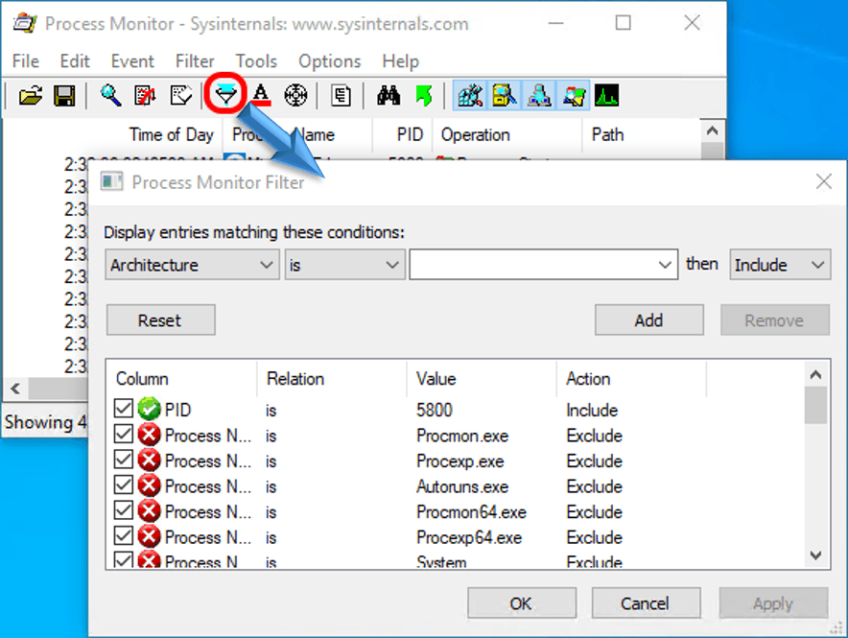Click the Add button
Screen dimensions: 848x638
click(649, 320)
